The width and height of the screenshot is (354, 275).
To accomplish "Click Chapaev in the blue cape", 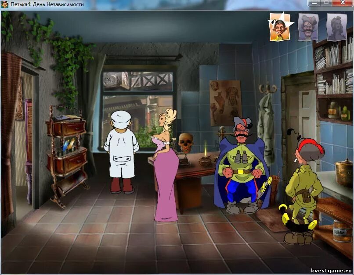I will [x=241, y=165].
